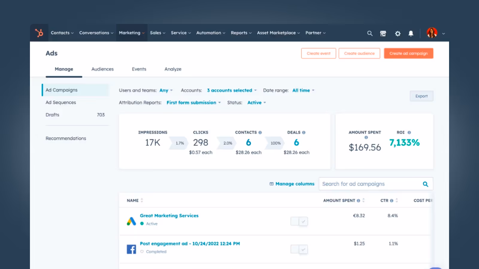
Task: Click the Create event button
Action: pyautogui.click(x=319, y=53)
